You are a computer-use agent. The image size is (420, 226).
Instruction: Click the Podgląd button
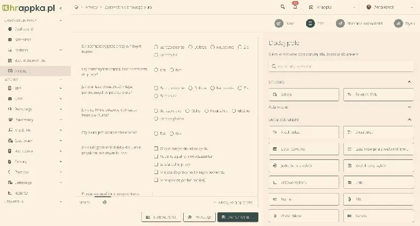tap(199, 217)
